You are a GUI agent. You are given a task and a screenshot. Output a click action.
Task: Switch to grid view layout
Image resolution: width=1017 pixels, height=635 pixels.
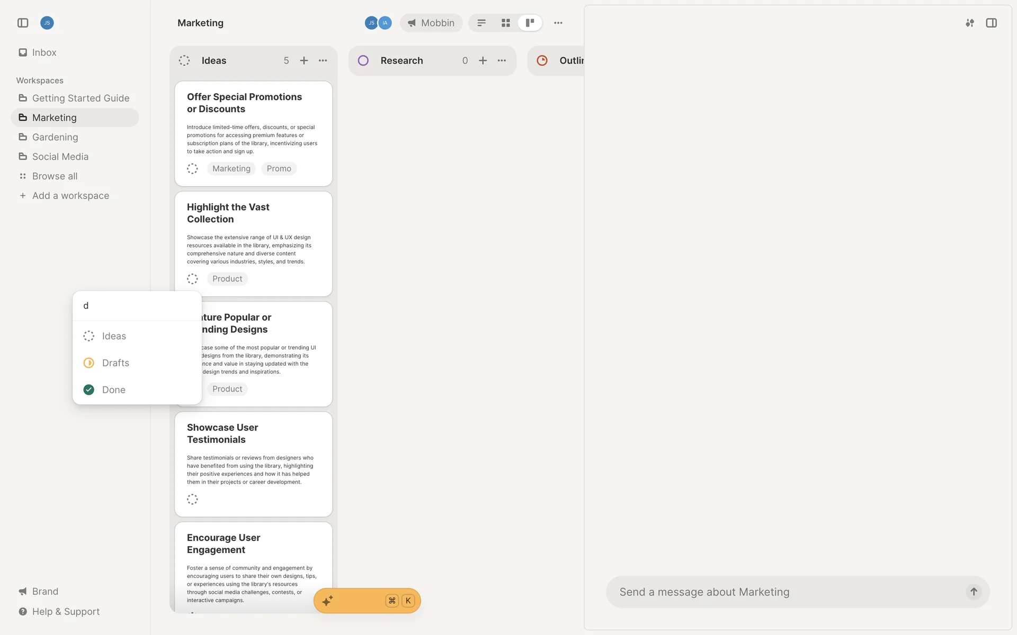(505, 23)
